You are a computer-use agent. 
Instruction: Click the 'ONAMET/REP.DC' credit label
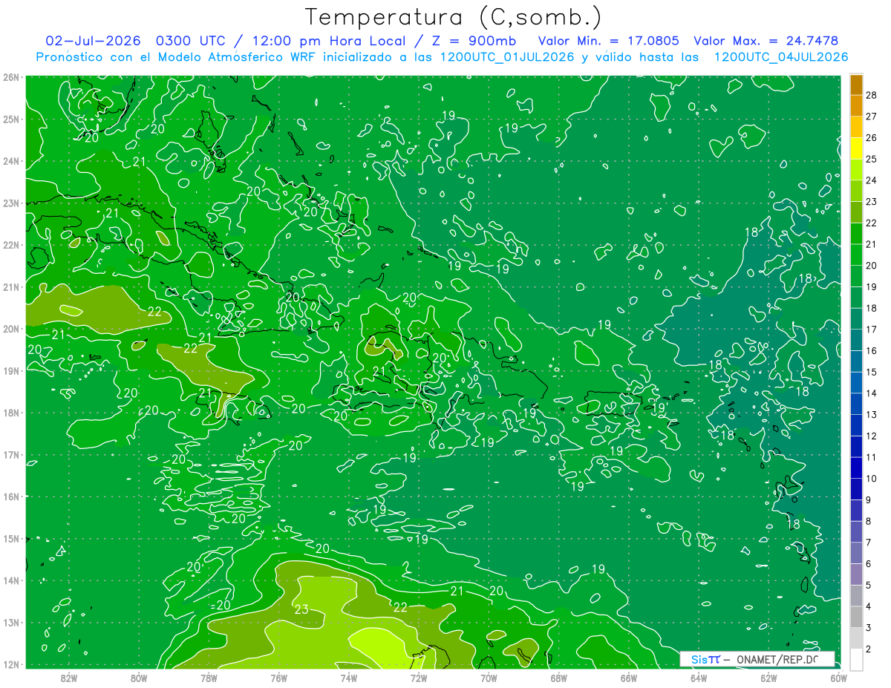click(777, 659)
